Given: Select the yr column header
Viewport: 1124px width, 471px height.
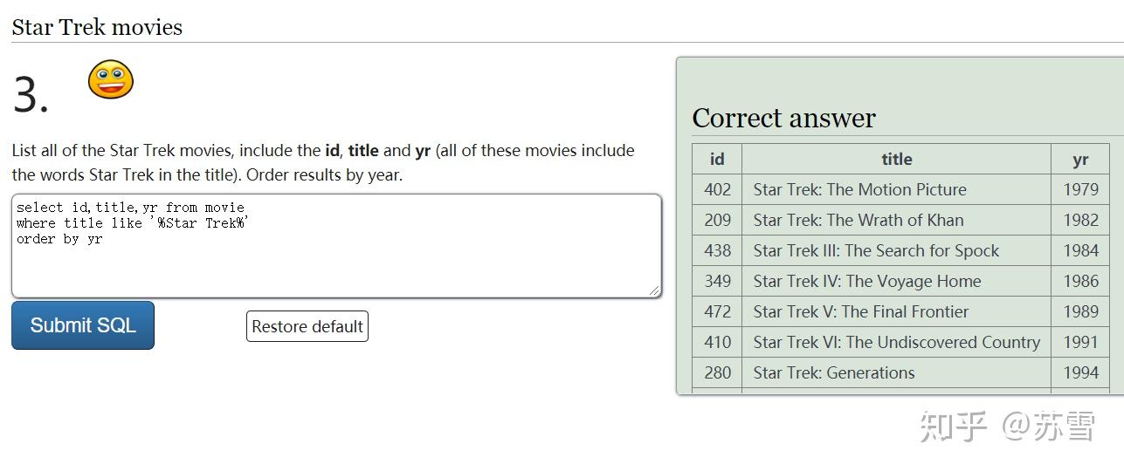Looking at the screenshot, I should 1080,159.
